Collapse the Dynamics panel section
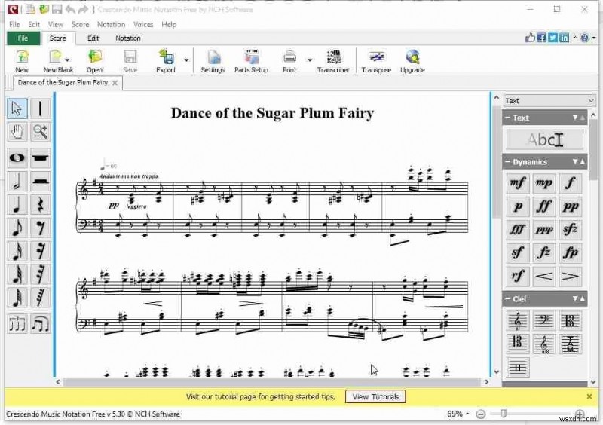The height and width of the screenshot is (425, 603). coord(507,162)
